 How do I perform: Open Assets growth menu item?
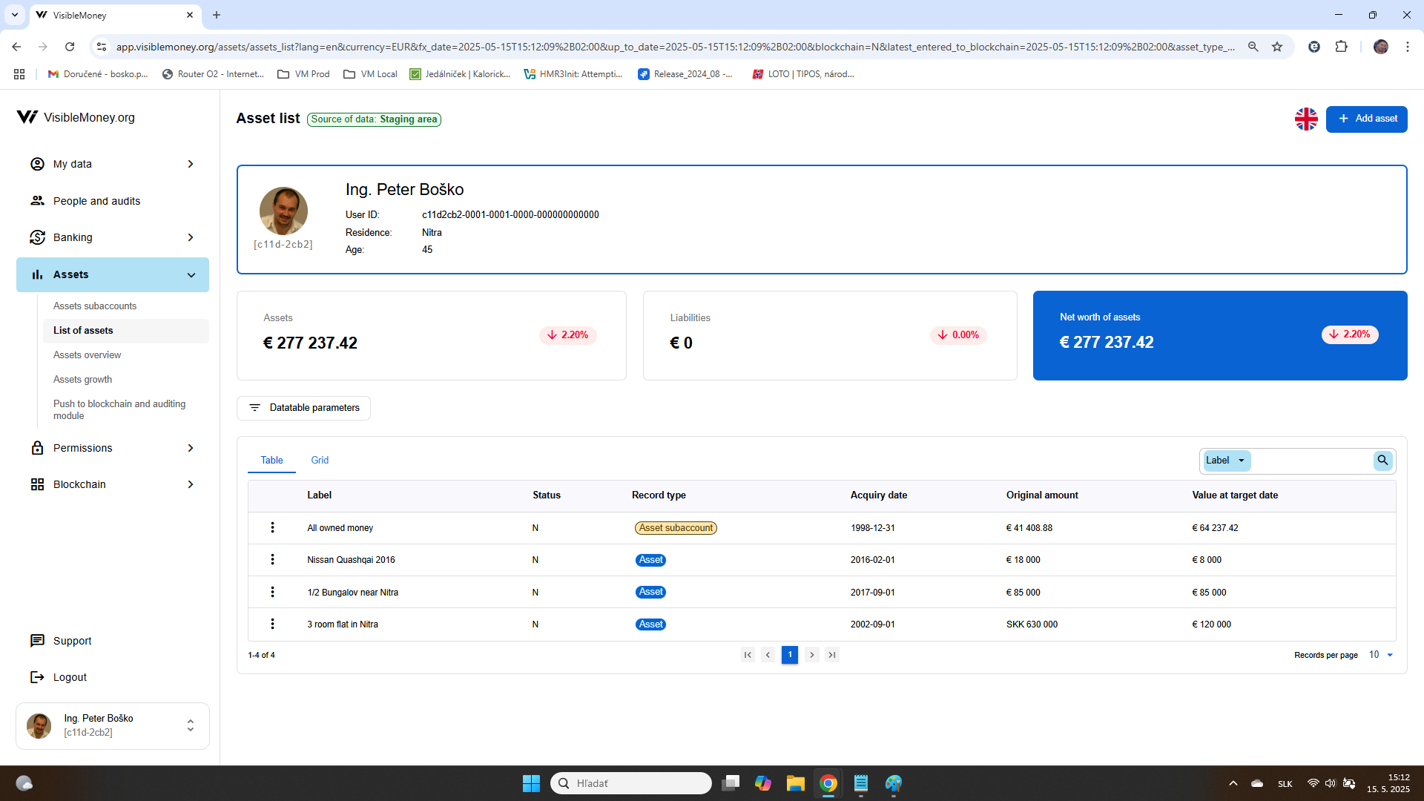(x=82, y=380)
